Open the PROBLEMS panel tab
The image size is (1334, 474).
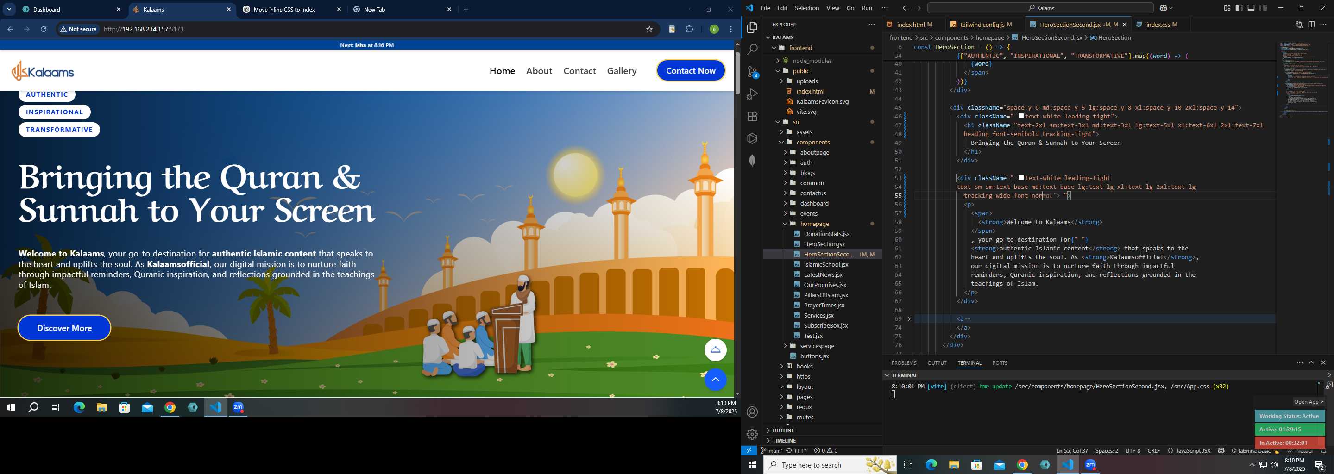904,363
